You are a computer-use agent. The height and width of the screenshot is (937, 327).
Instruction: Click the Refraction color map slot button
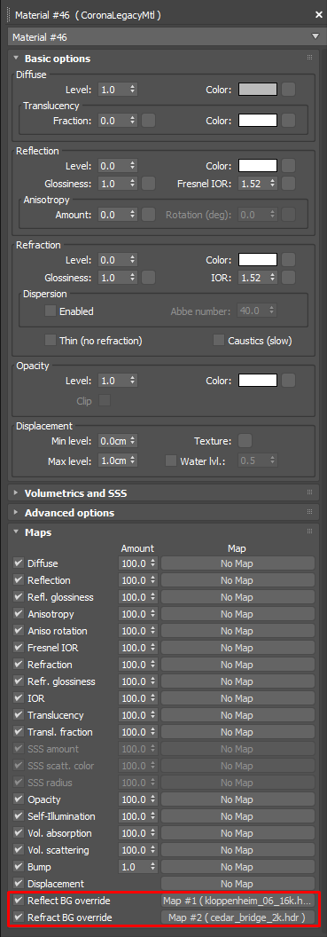pyautogui.click(x=289, y=260)
